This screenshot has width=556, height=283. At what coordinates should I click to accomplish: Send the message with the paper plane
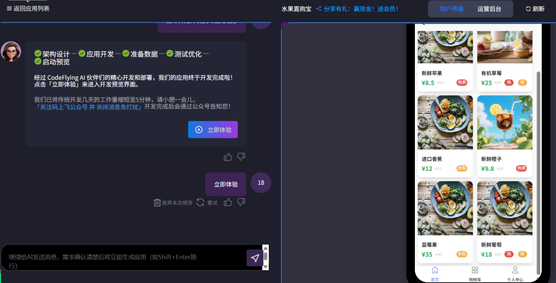255,258
